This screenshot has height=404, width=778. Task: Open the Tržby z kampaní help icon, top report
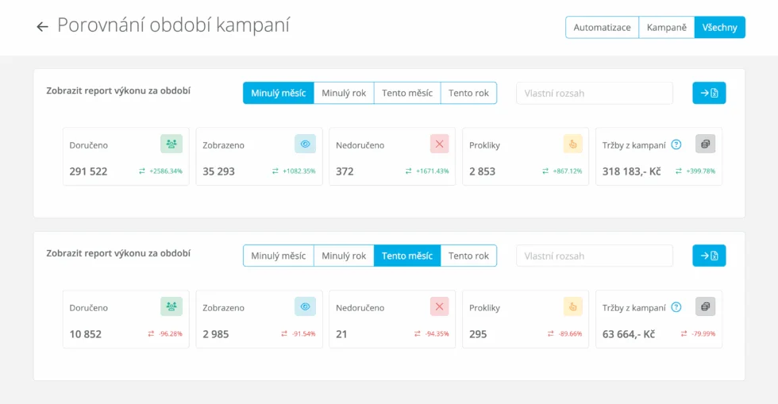[x=676, y=144]
